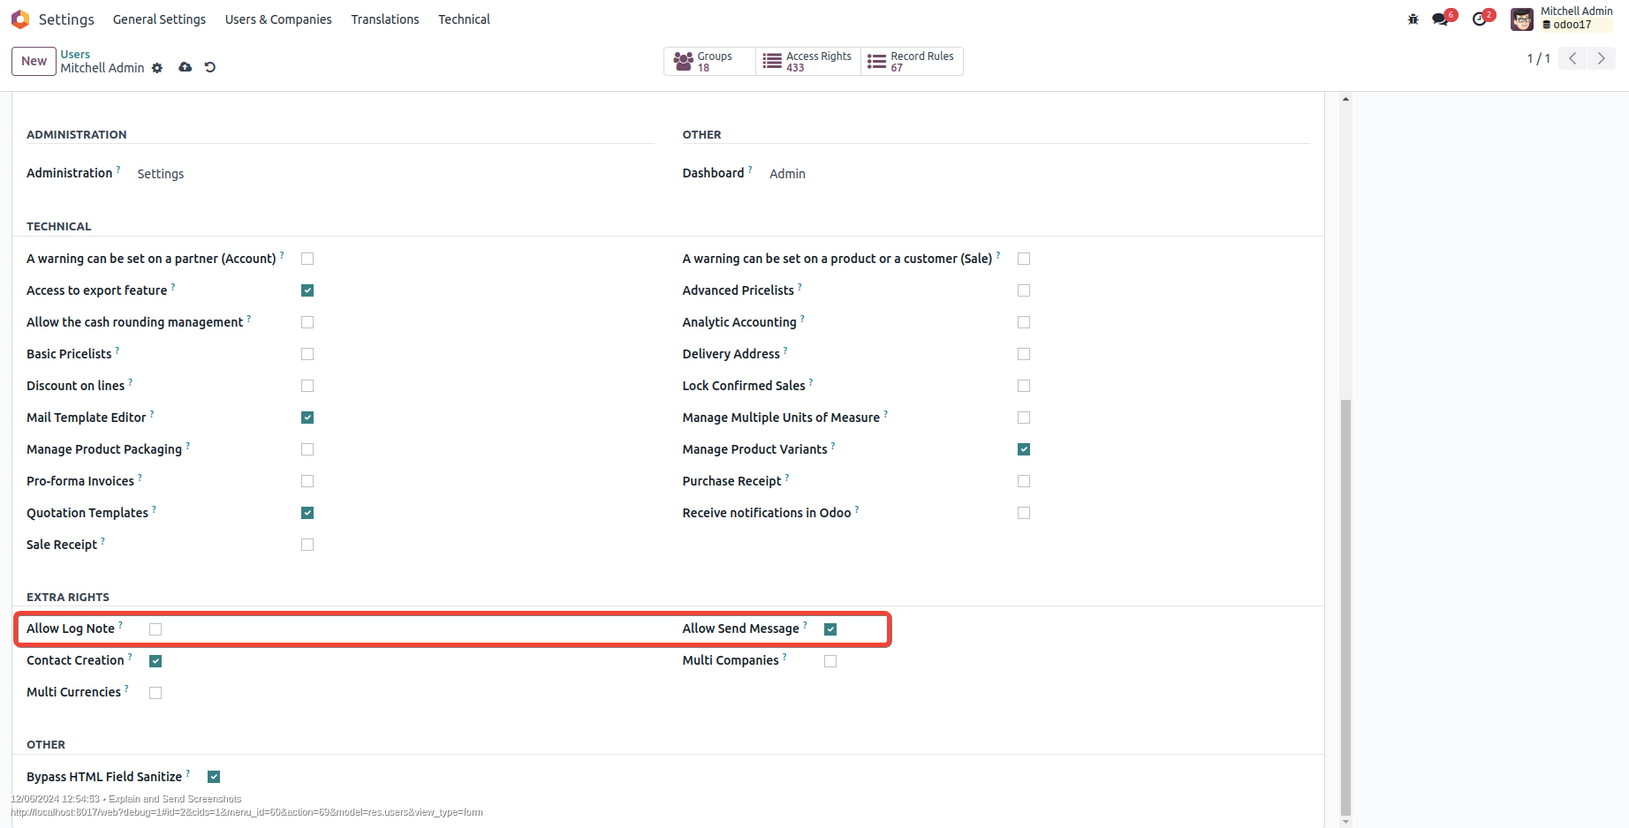
Task: Open the debug tools bug icon
Action: point(1413,19)
